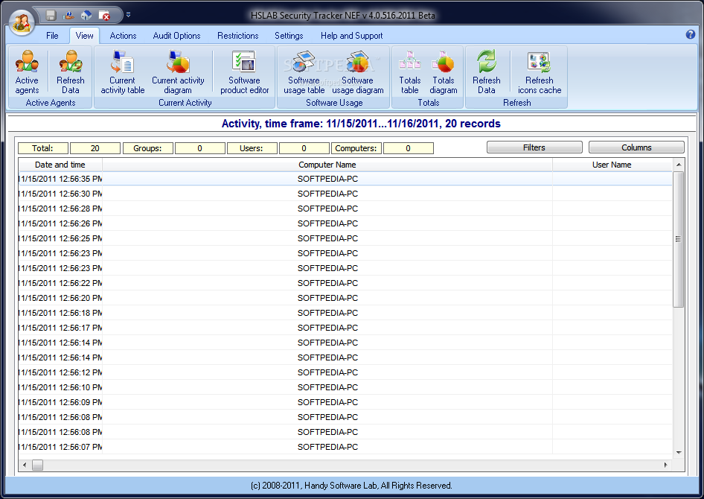This screenshot has height=499, width=704.
Task: Select row with time 12:56:09 PM
Action: (x=345, y=402)
